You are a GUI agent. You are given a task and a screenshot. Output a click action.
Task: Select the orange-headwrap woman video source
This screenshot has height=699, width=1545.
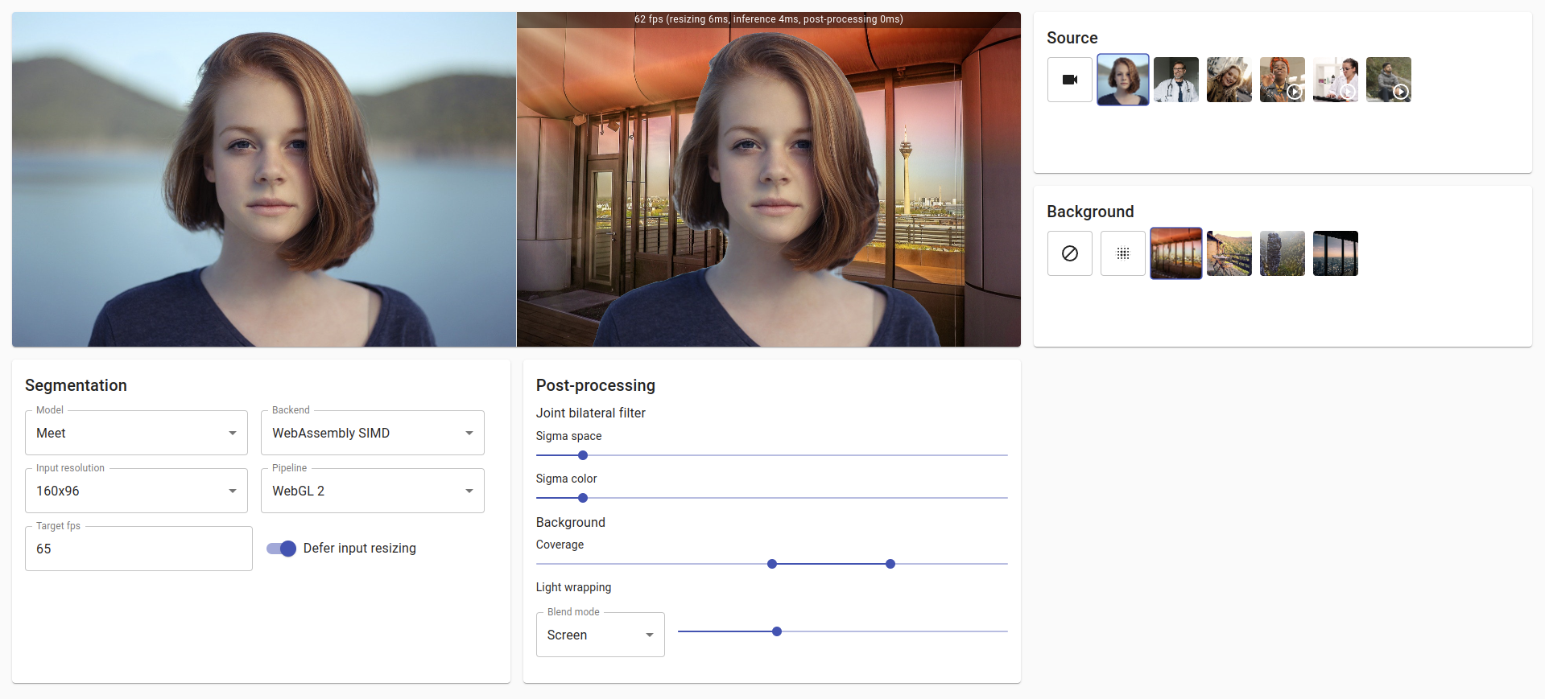[1283, 80]
